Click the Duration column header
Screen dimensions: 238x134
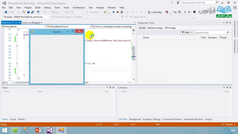pyautogui.click(x=213, y=38)
